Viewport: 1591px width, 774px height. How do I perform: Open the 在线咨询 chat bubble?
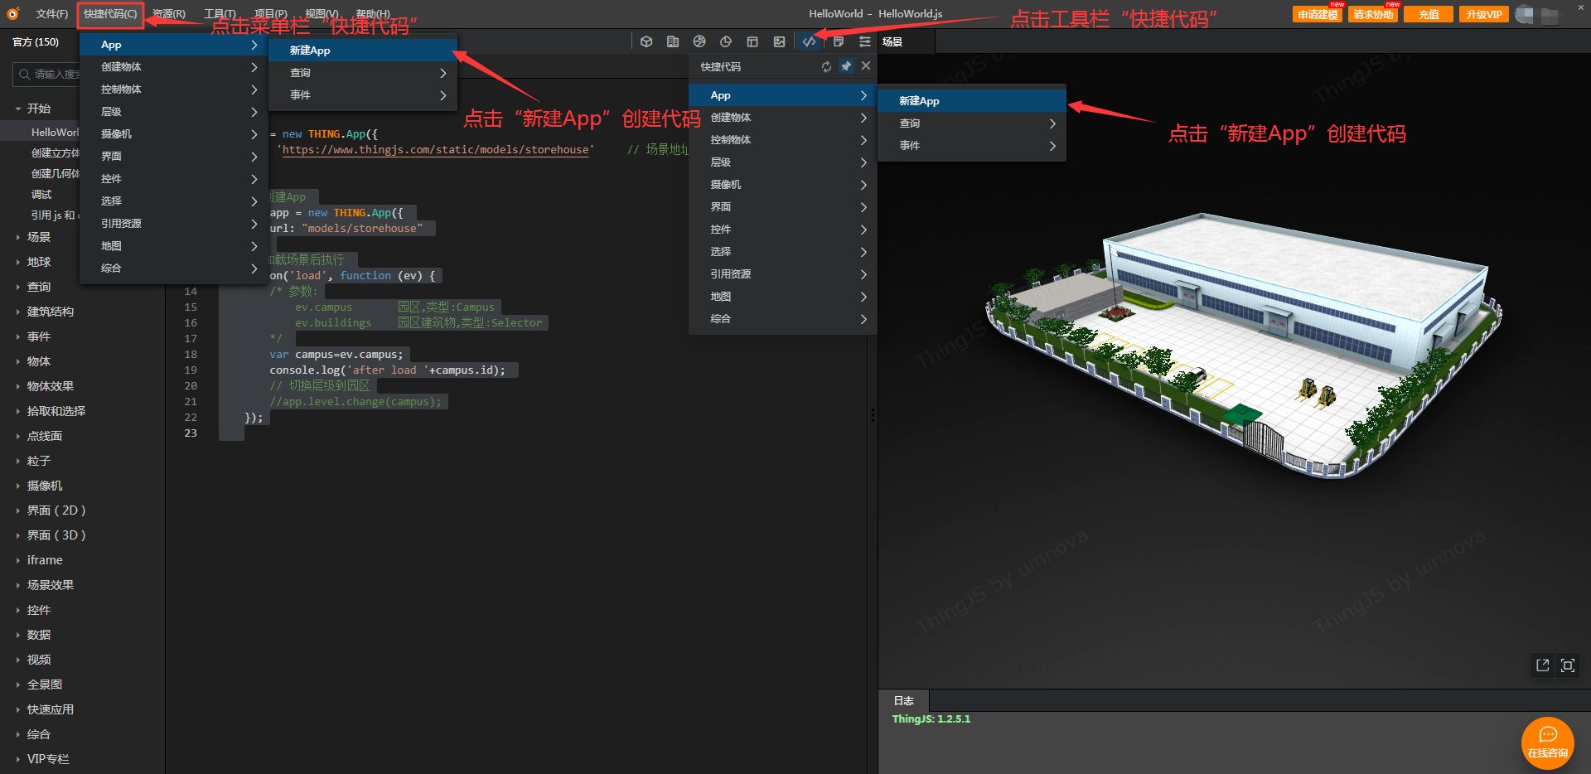(x=1548, y=742)
